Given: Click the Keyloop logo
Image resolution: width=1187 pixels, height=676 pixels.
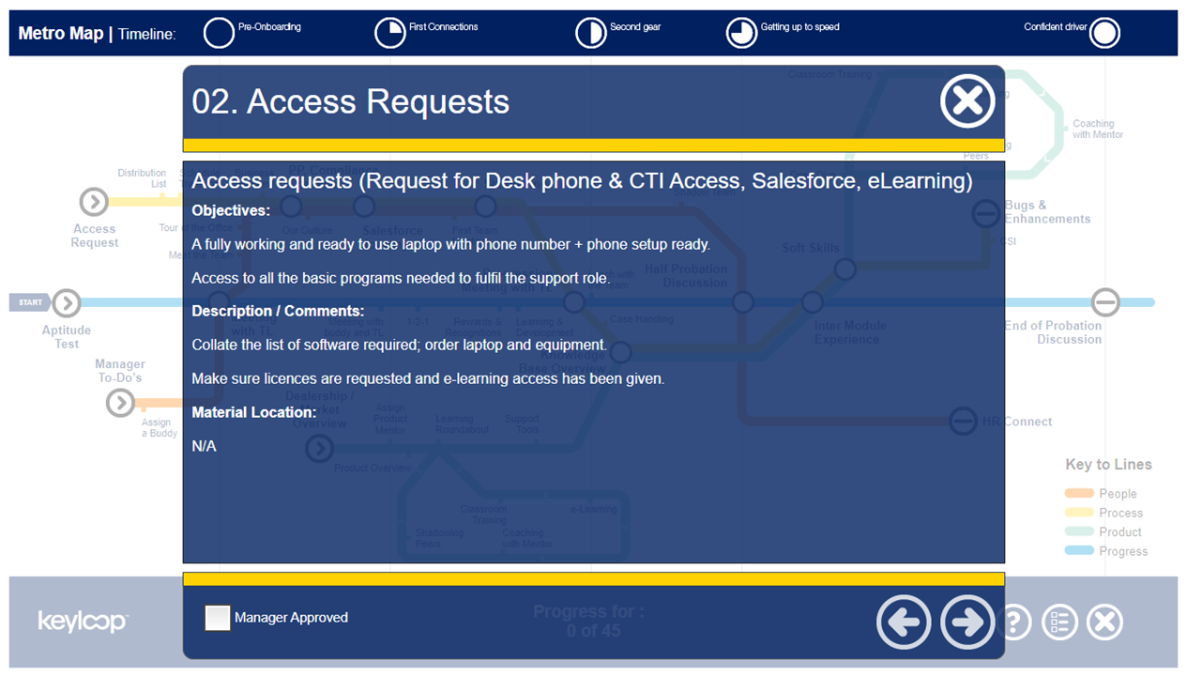Looking at the screenshot, I should [x=83, y=622].
